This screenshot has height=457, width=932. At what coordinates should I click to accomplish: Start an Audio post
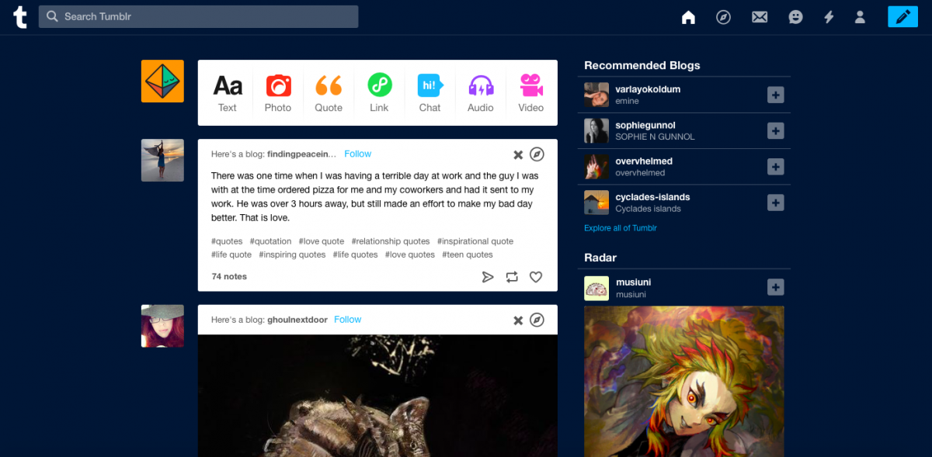click(x=480, y=92)
